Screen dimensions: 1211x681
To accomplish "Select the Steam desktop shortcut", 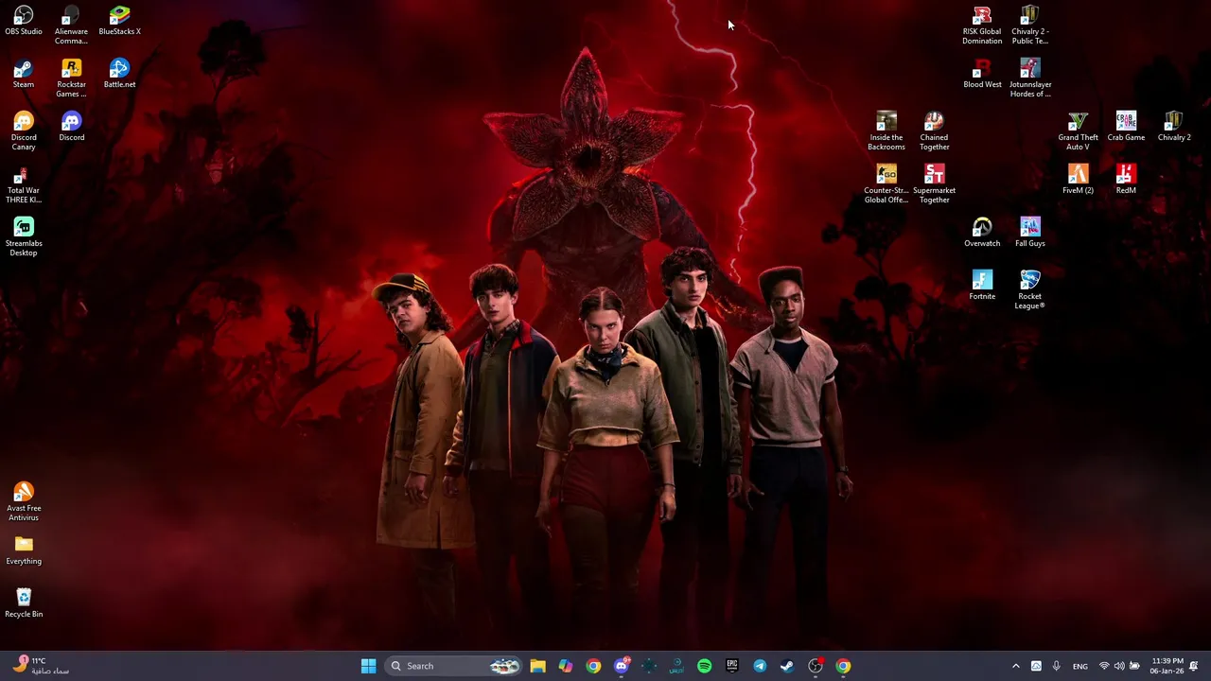I will 24,74.
